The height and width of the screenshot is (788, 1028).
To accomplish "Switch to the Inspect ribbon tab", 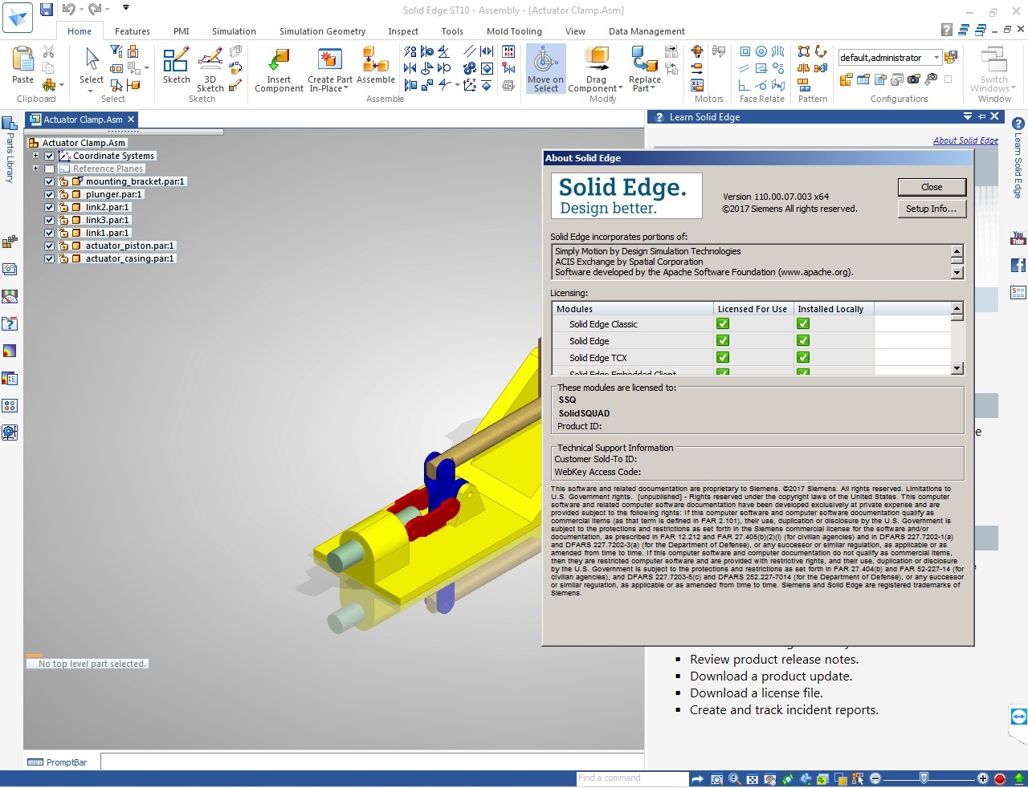I will 403,31.
